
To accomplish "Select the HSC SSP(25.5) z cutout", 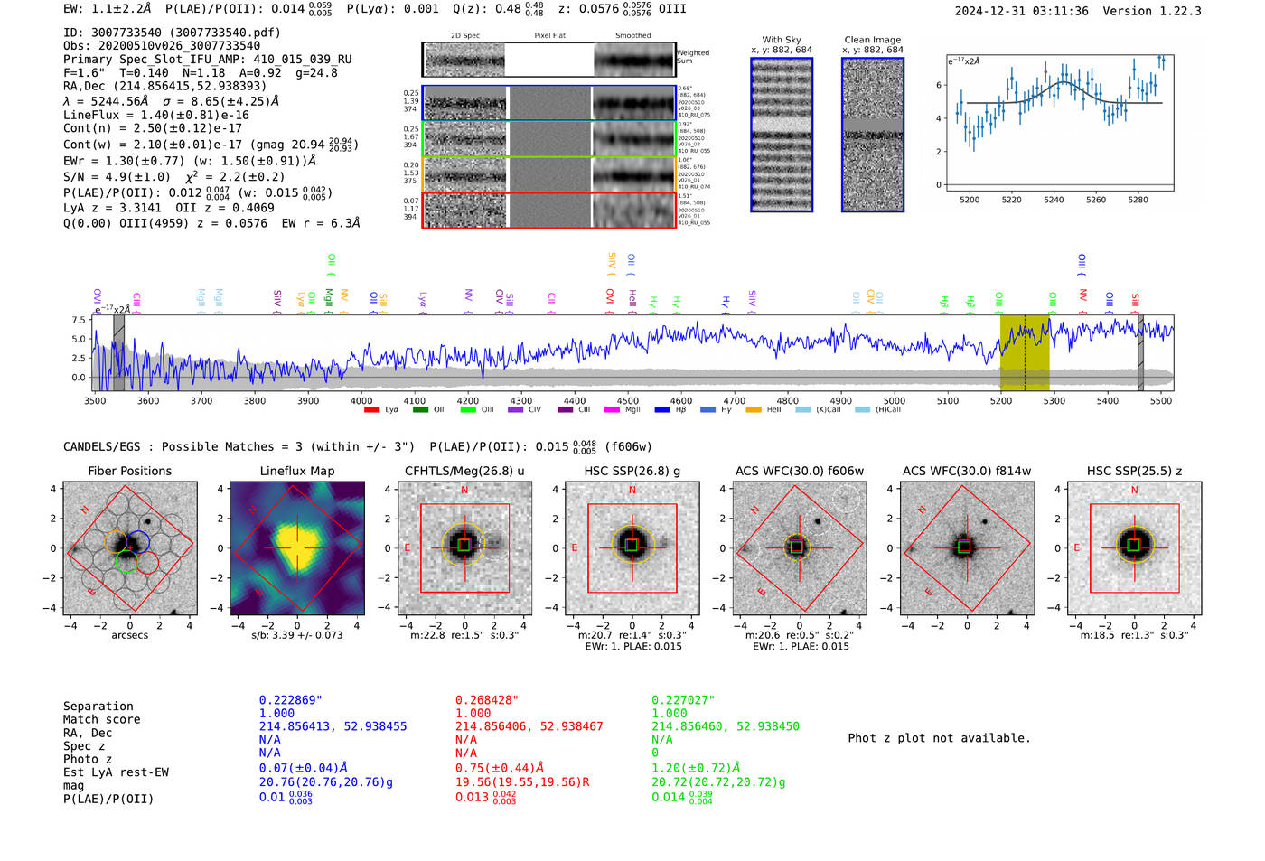I will pos(1135,547).
